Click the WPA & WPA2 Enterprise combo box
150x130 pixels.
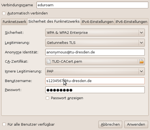tap(95, 32)
